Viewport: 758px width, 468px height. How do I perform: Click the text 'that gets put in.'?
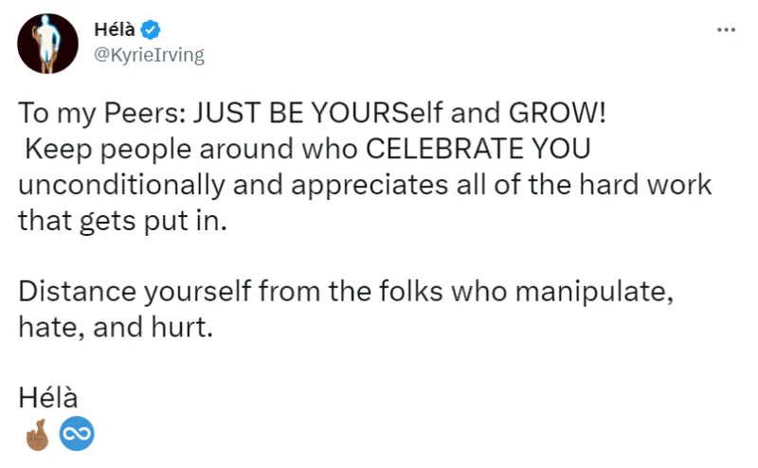click(x=123, y=222)
